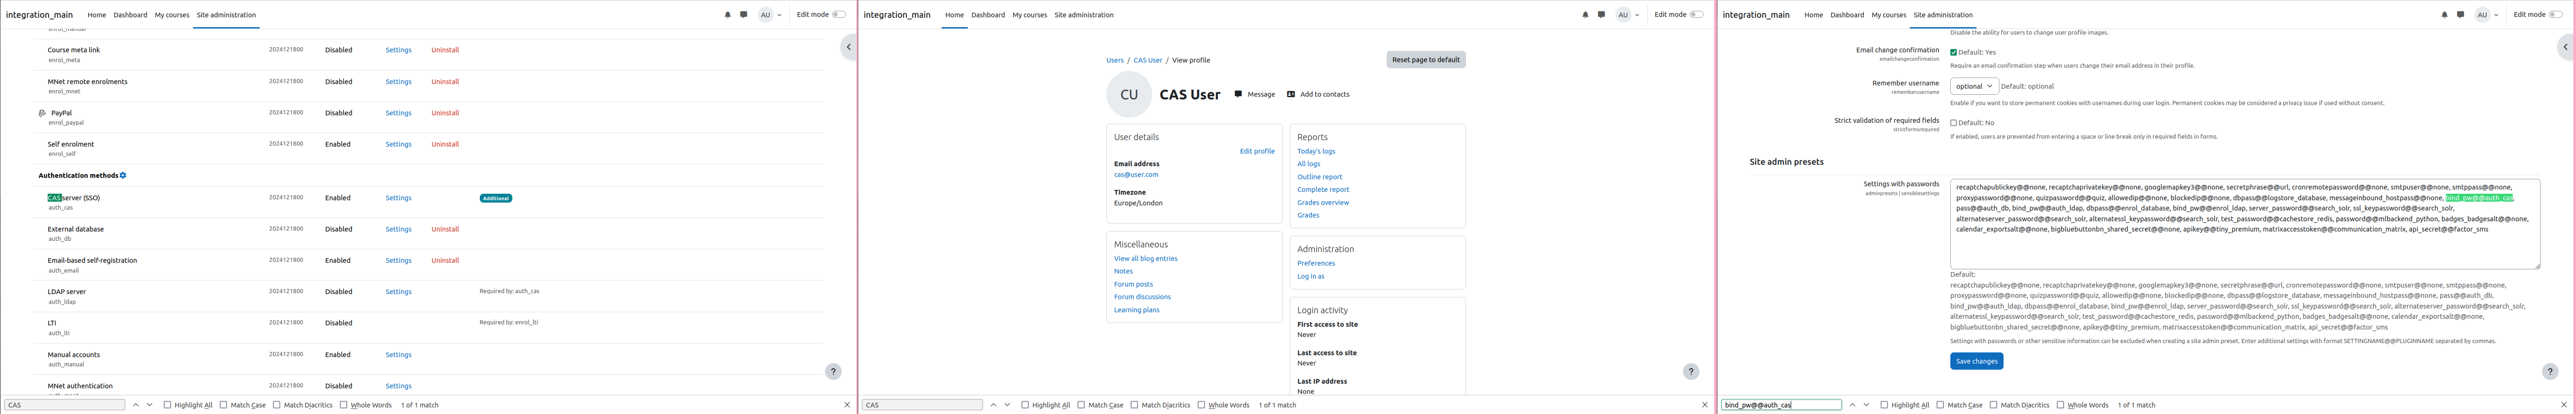Click the CU profile avatar
The image size is (2576, 414).
click(x=1129, y=95)
